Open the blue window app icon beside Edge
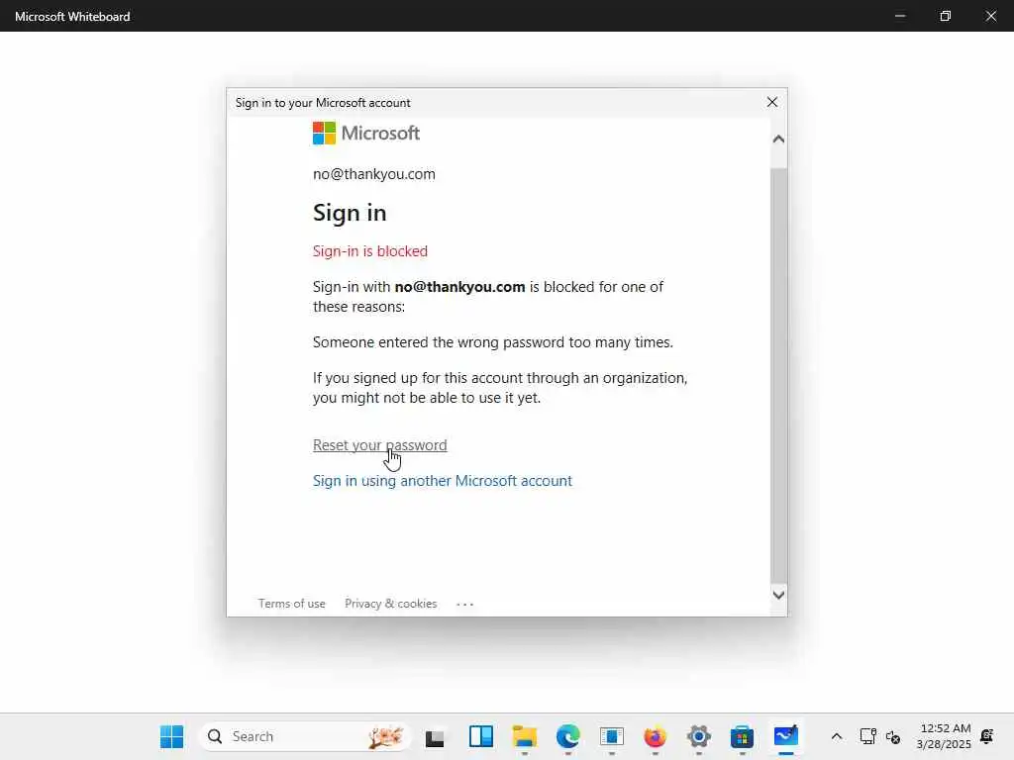The height and width of the screenshot is (760, 1014). [x=611, y=736]
